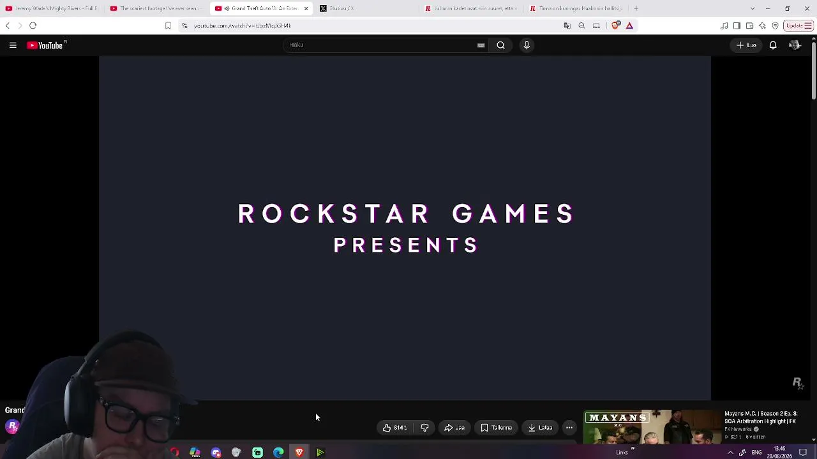The width and height of the screenshot is (817, 459).
Task: Bookmark this page
Action: point(168,25)
